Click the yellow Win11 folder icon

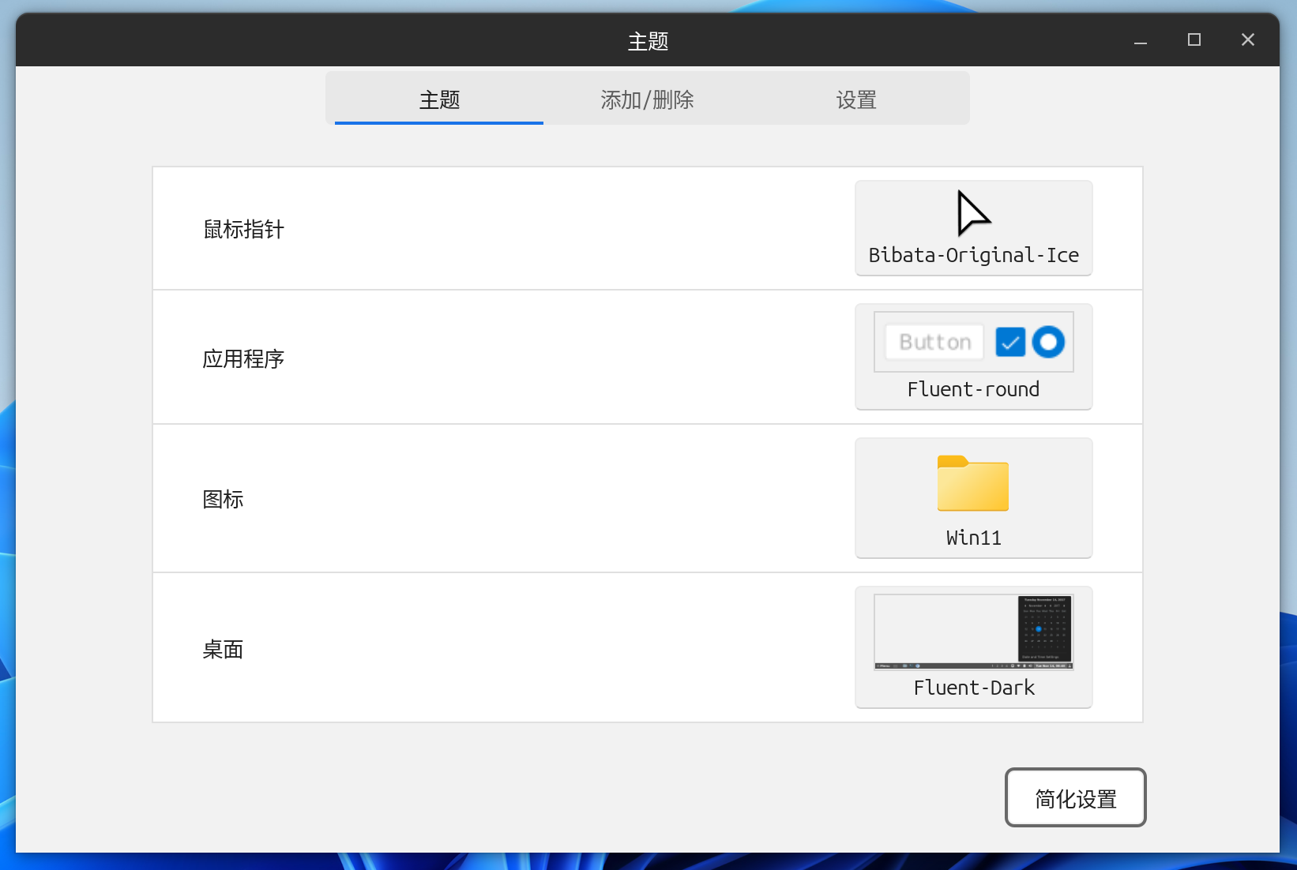click(972, 483)
